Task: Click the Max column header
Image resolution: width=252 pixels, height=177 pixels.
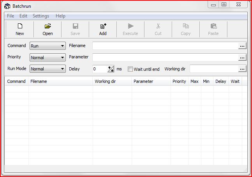Action: 195,81
